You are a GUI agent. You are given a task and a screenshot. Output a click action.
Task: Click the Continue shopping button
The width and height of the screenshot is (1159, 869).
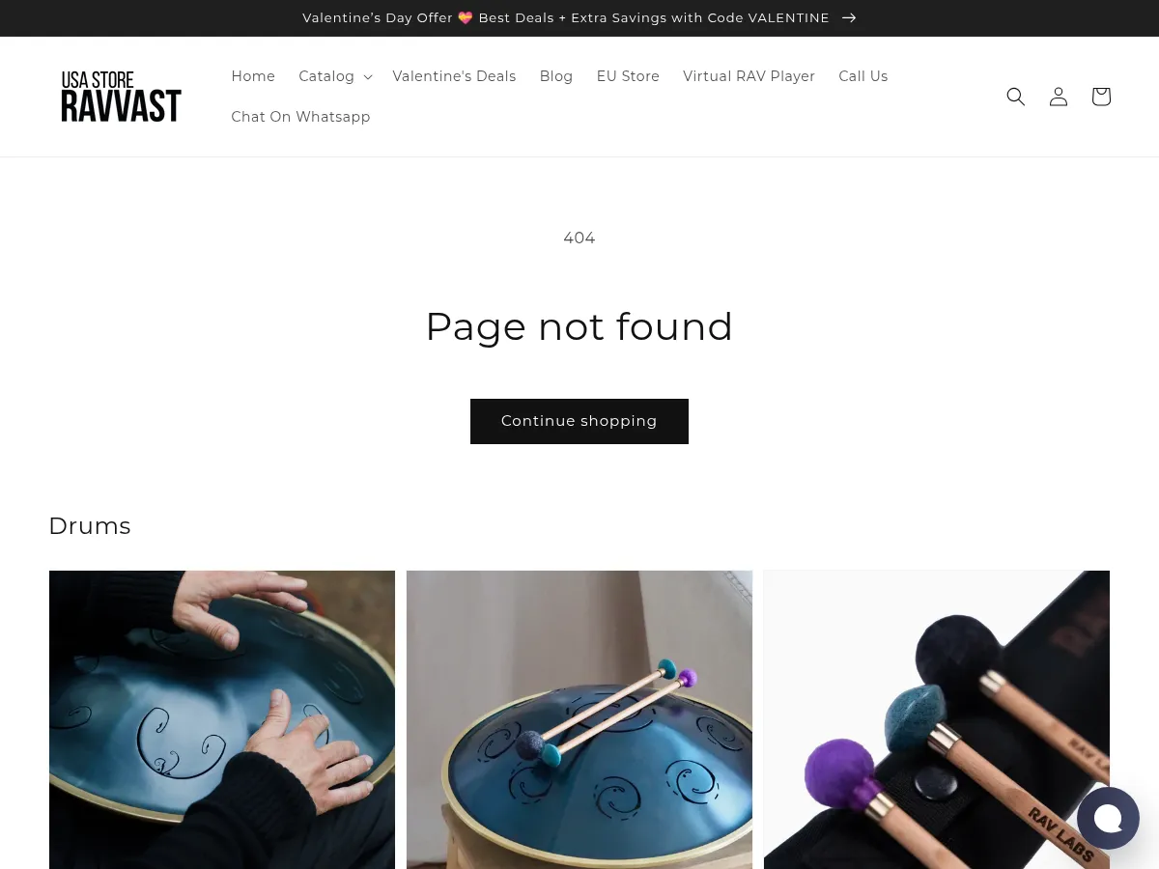579,421
